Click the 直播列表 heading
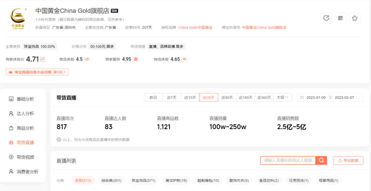Viewport: 371px width, 191px height. pyautogui.click(x=67, y=161)
